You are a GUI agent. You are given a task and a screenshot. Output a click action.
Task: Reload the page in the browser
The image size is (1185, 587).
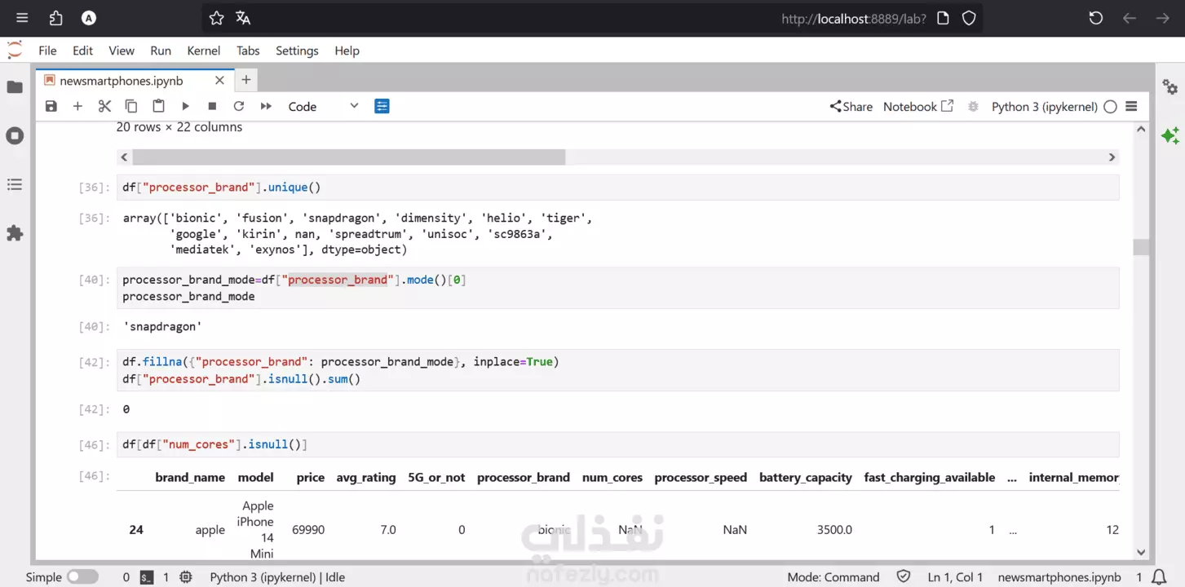point(1096,18)
